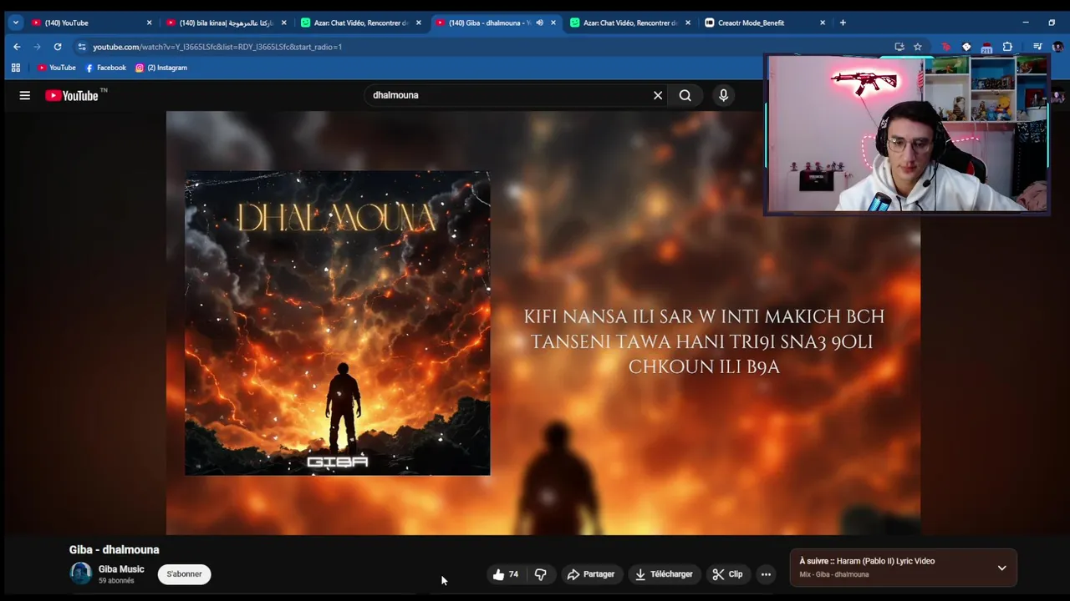Screen dimensions: 1070x601
Task: Click the Mix - Giba - dhalmouna label
Action: pos(834,574)
